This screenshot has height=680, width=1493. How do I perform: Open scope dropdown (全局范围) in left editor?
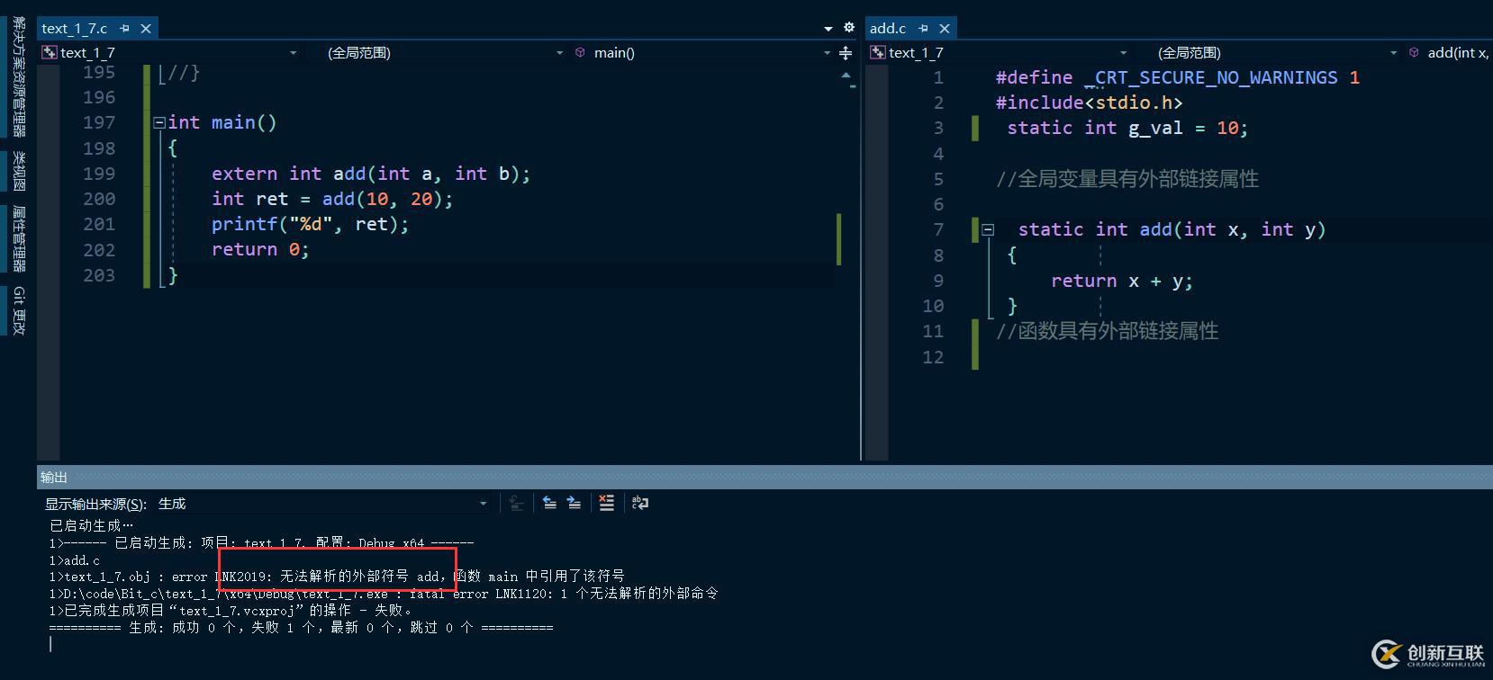click(x=559, y=53)
